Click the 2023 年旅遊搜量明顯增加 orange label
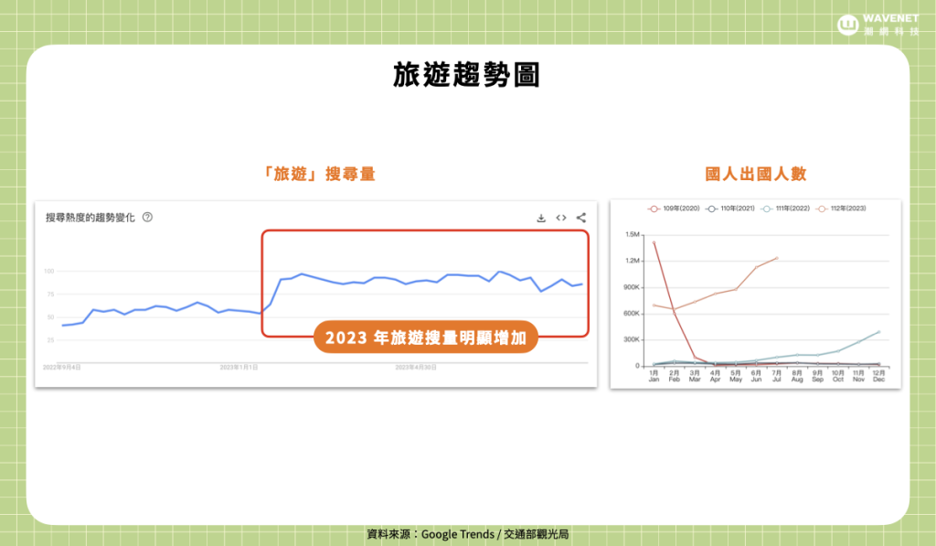This screenshot has height=546, width=936. tap(426, 337)
